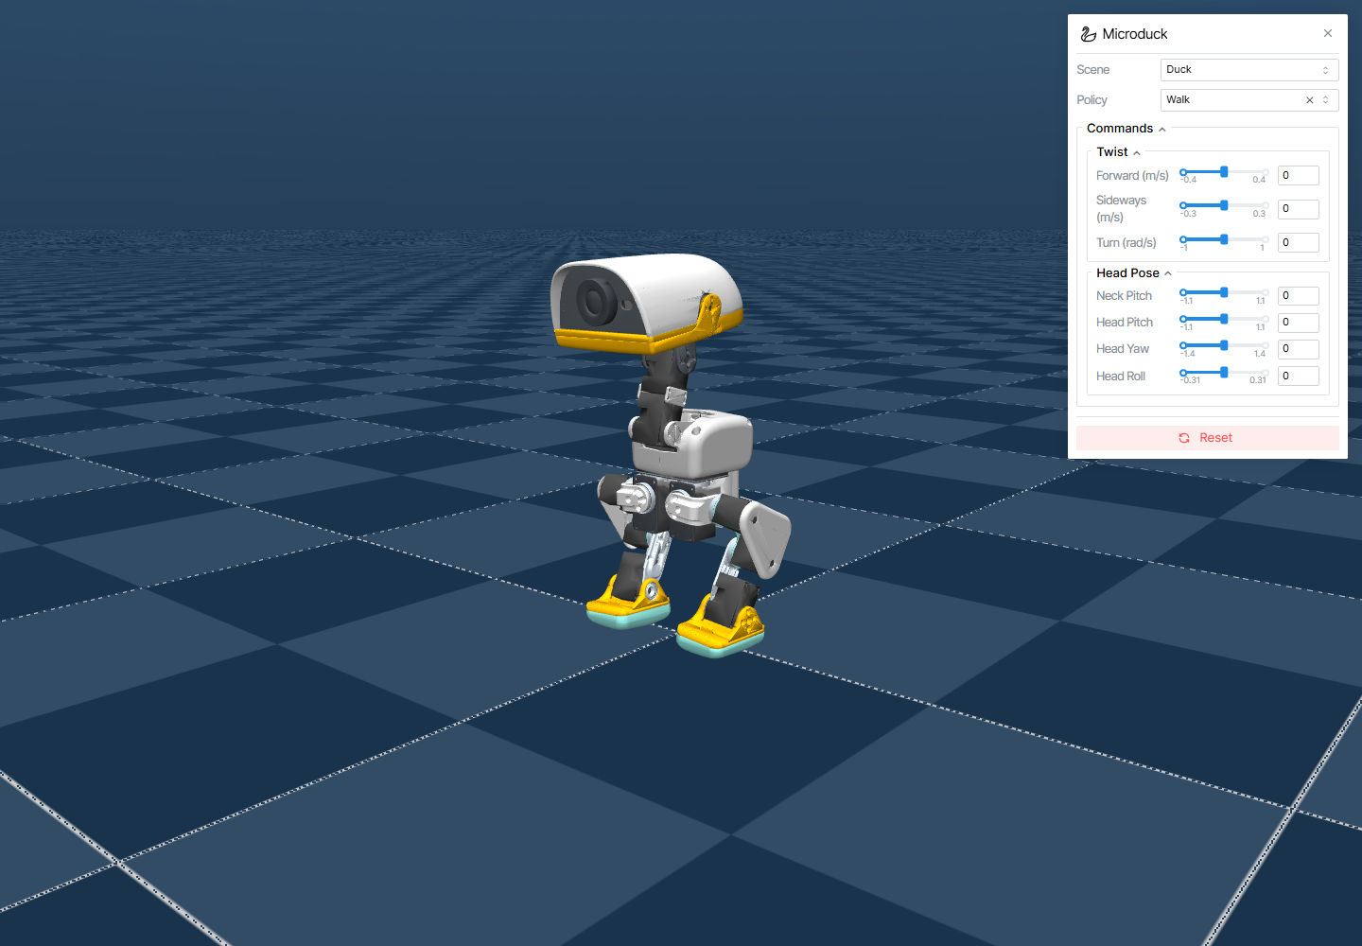Click the Head Pitch slider handle
The width and height of the screenshot is (1362, 946).
pos(1224,319)
